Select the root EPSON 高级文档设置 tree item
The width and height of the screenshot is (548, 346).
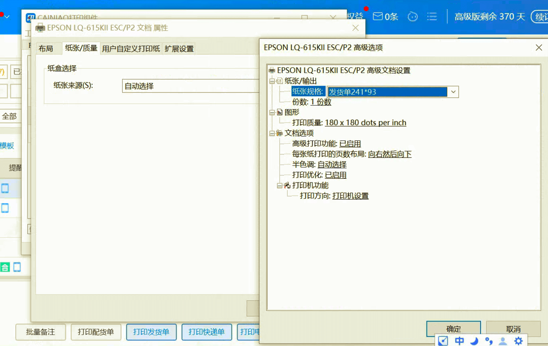(343, 70)
